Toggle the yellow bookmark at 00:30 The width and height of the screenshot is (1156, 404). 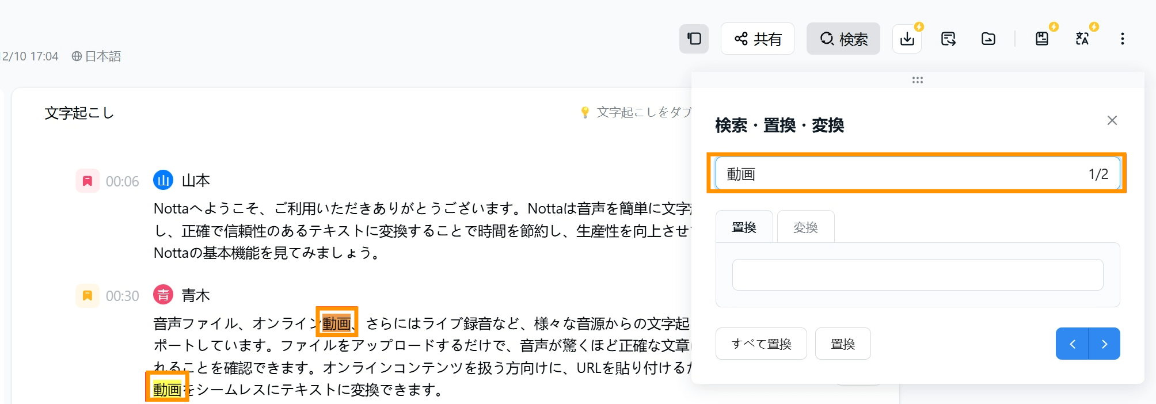(88, 296)
